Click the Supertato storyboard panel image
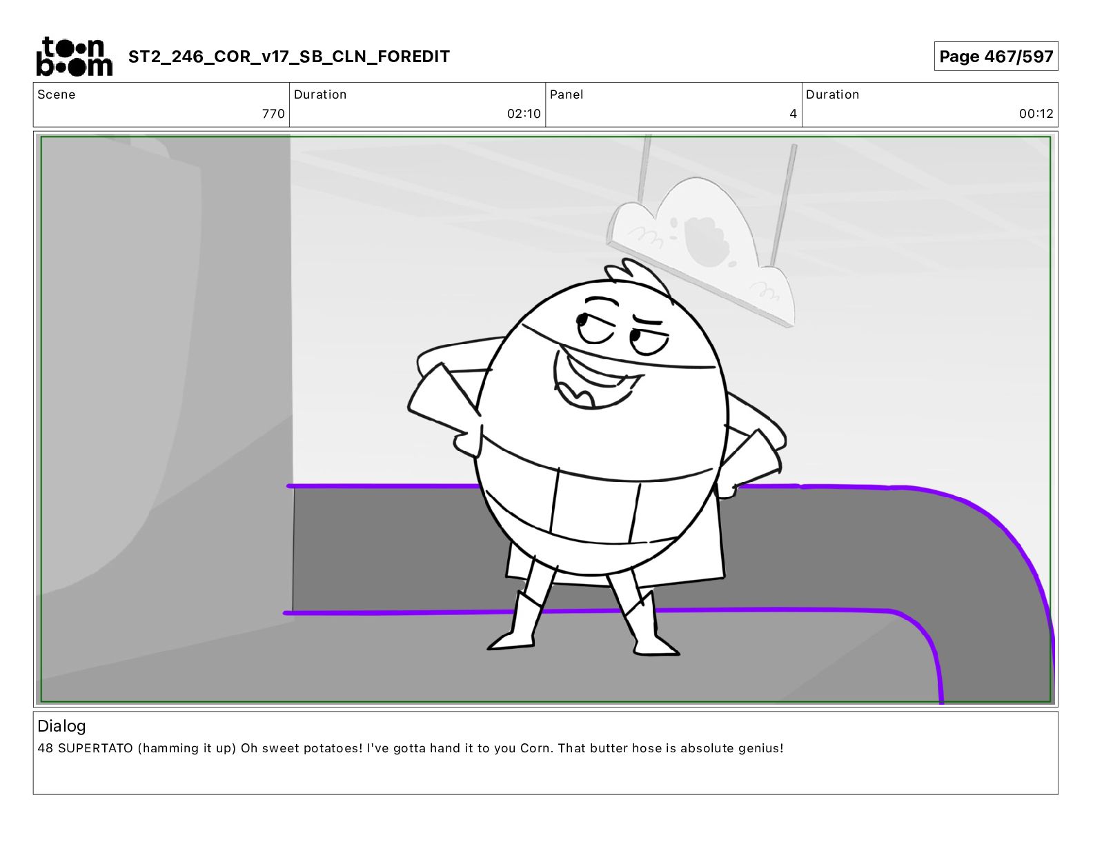Screen dimensions: 1093x844 (546, 419)
